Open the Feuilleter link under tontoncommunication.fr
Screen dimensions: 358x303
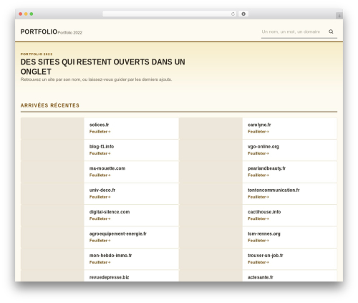258,197
